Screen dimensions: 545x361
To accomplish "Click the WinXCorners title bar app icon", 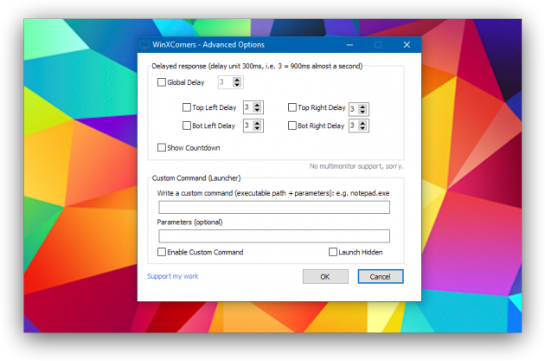I will (144, 45).
